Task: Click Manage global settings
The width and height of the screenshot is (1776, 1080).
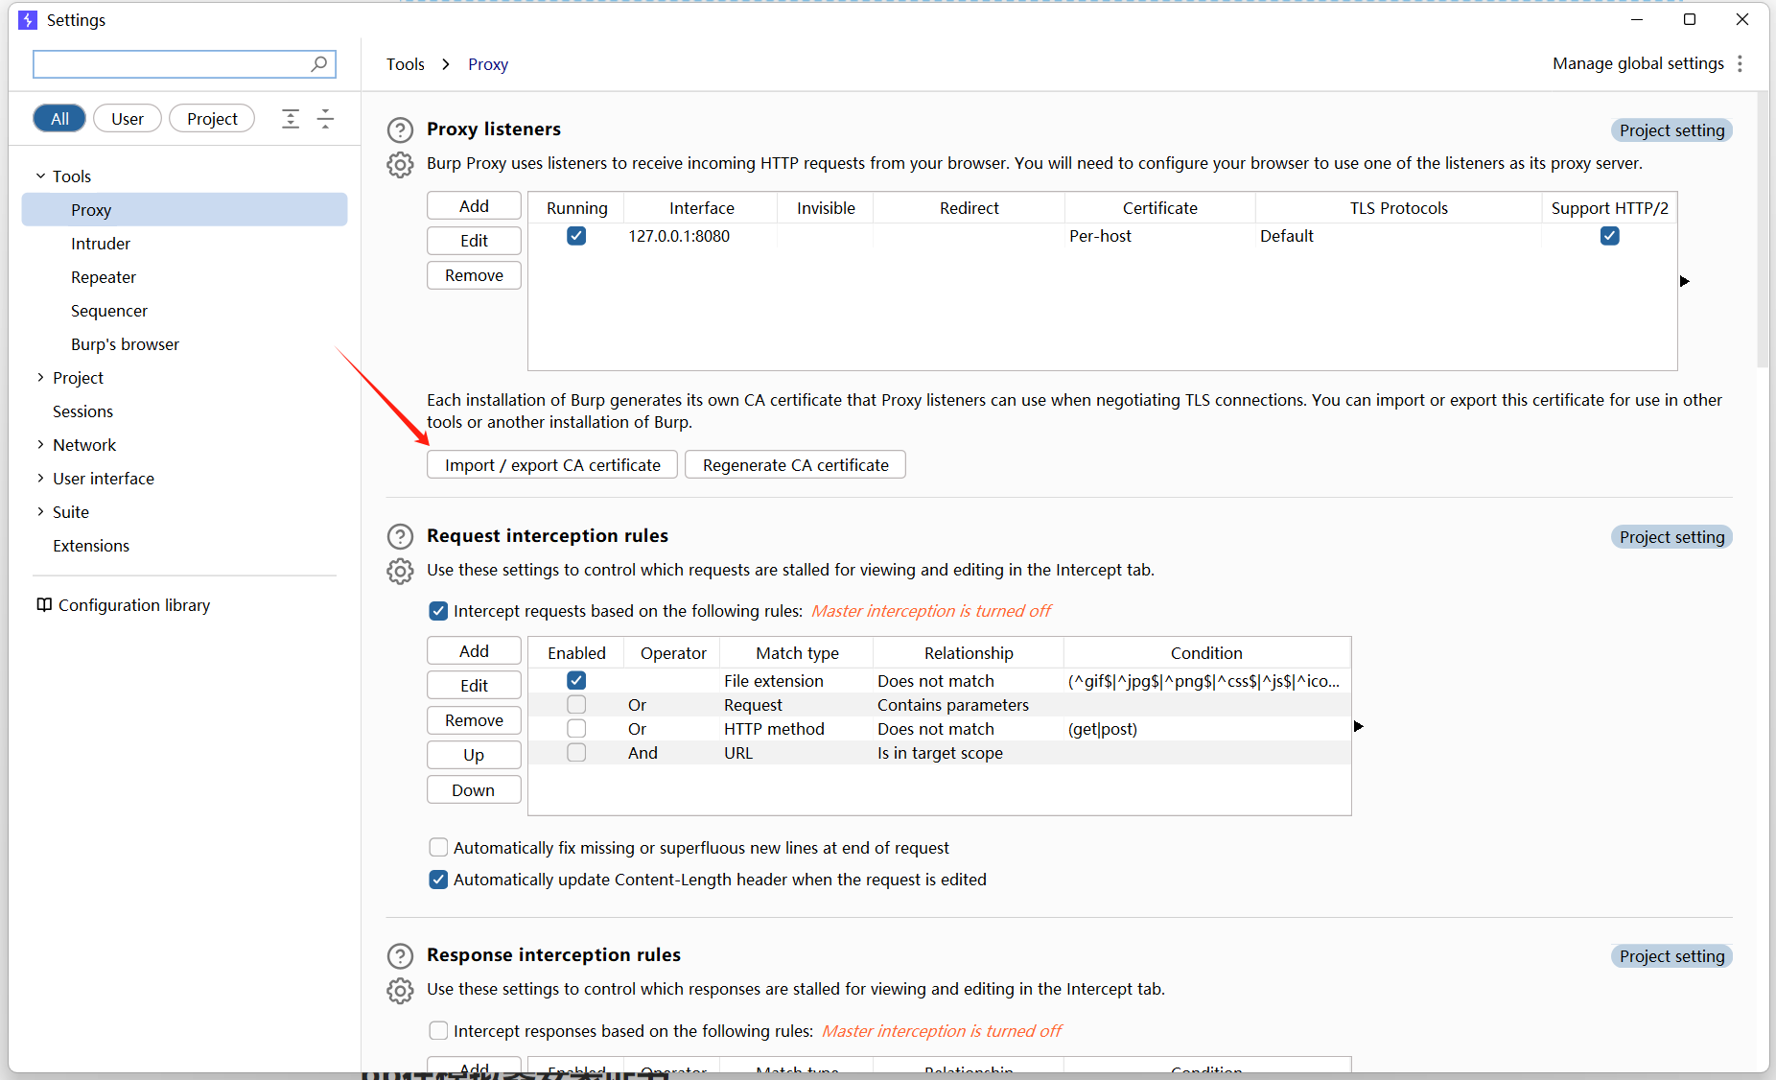Action: coord(1638,63)
